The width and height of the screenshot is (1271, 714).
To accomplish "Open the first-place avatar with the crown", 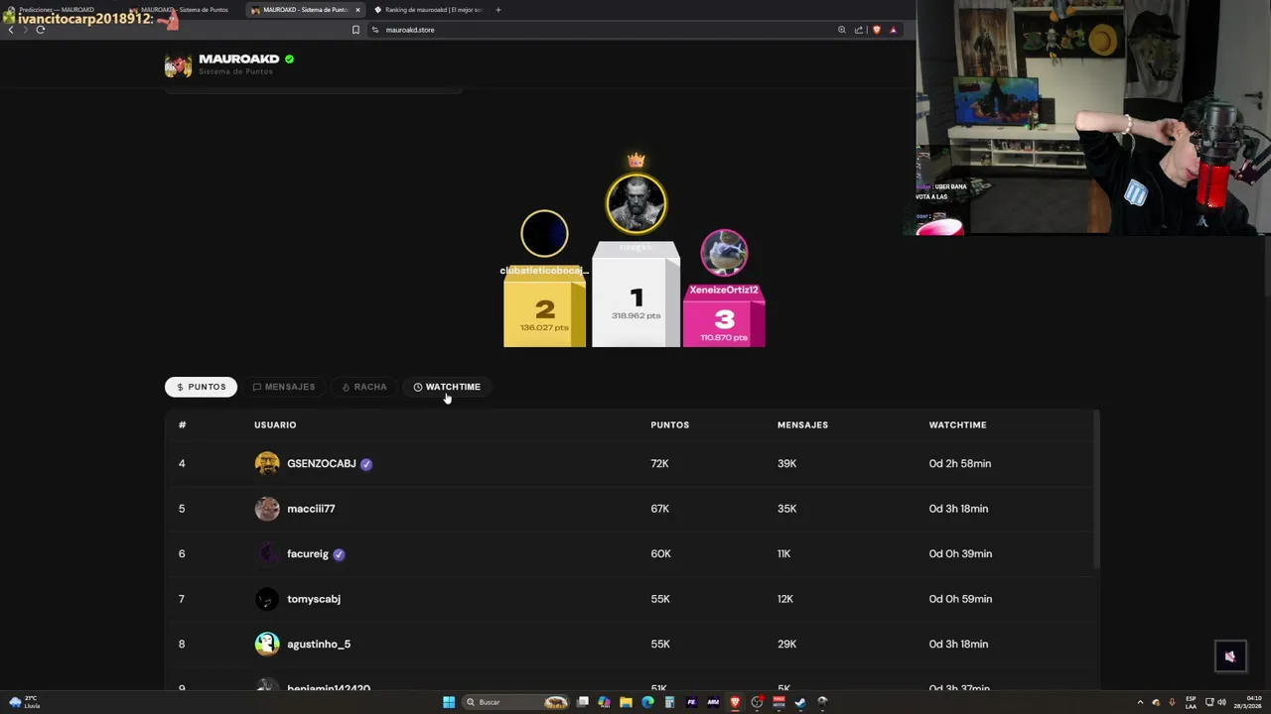I will coord(636,202).
